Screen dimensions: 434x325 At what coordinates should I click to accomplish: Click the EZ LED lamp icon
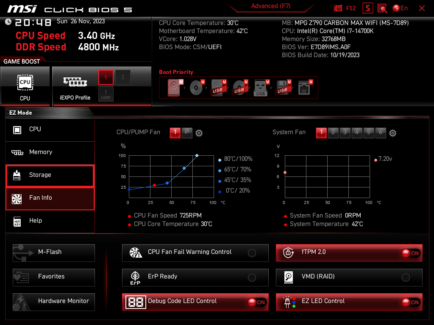289,302
